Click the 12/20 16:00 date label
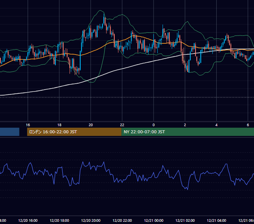The height and width of the screenshot is (224, 254). click(28, 220)
